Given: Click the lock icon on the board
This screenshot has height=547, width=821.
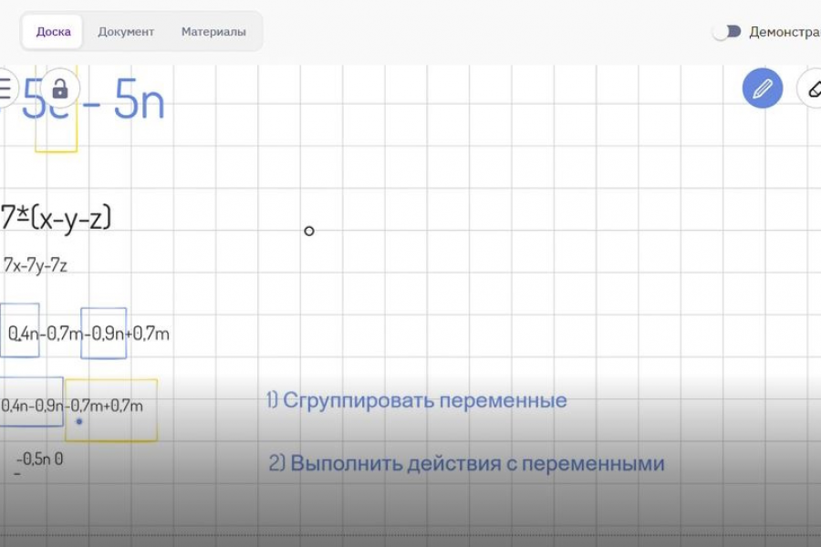Looking at the screenshot, I should [x=60, y=88].
